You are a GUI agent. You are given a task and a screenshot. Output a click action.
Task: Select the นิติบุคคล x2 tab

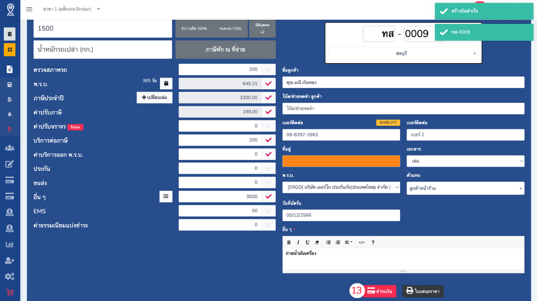click(262, 29)
